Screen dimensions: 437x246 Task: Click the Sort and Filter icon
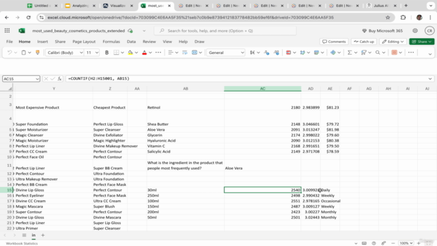(x=364, y=53)
